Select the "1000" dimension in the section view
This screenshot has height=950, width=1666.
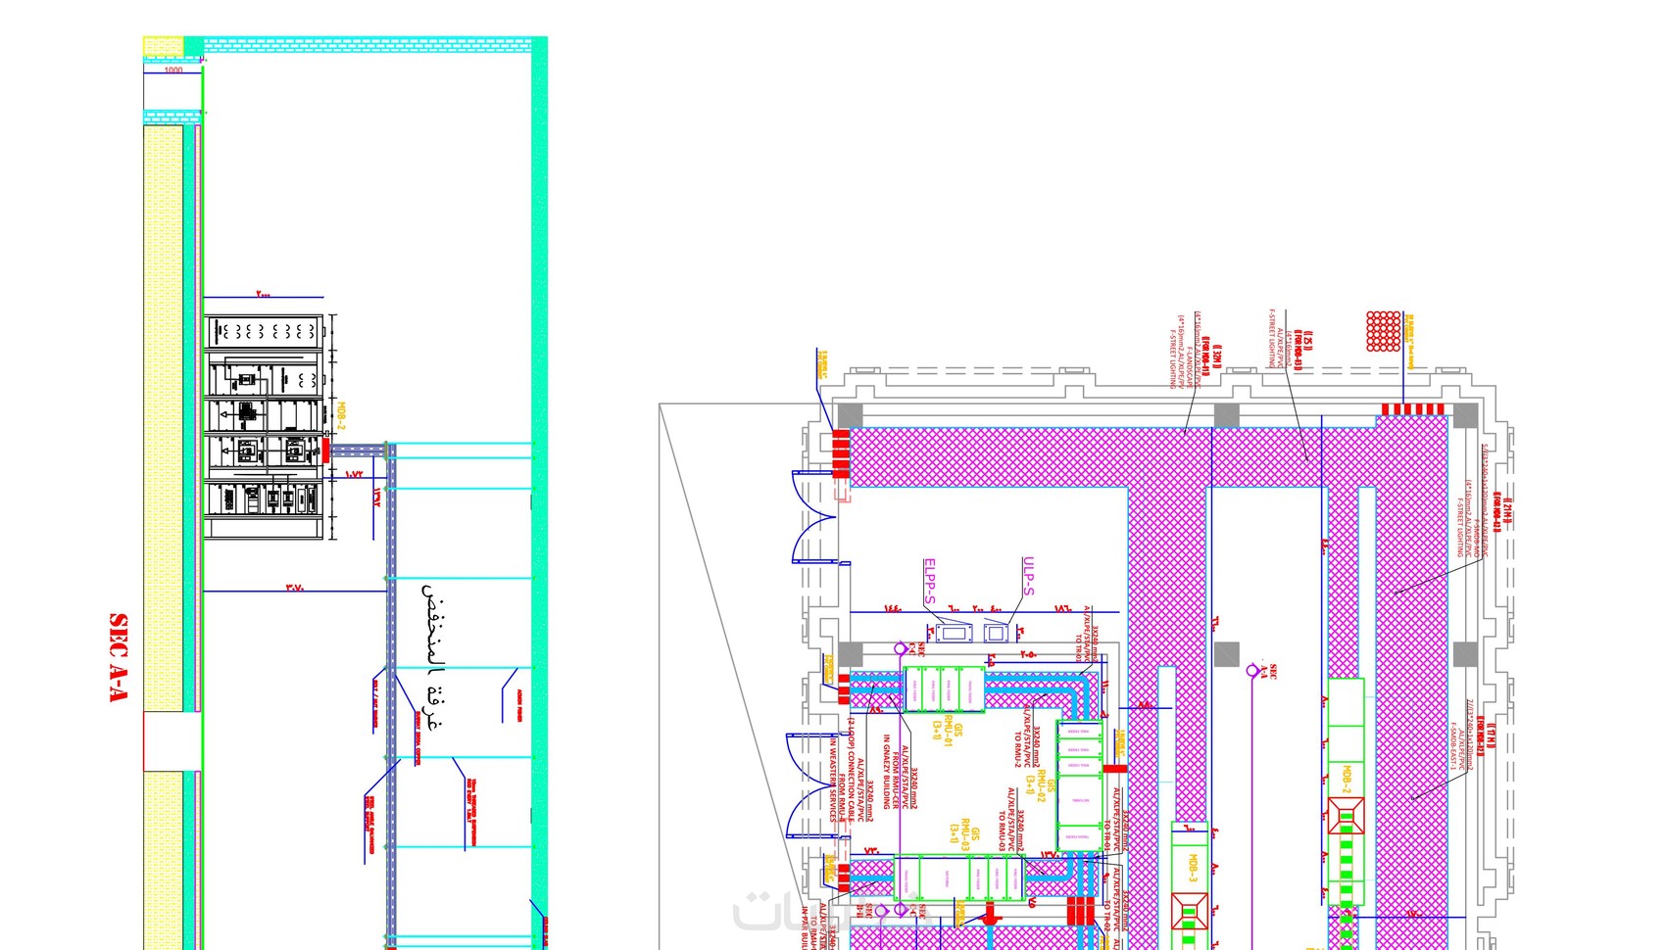pyautogui.click(x=173, y=71)
